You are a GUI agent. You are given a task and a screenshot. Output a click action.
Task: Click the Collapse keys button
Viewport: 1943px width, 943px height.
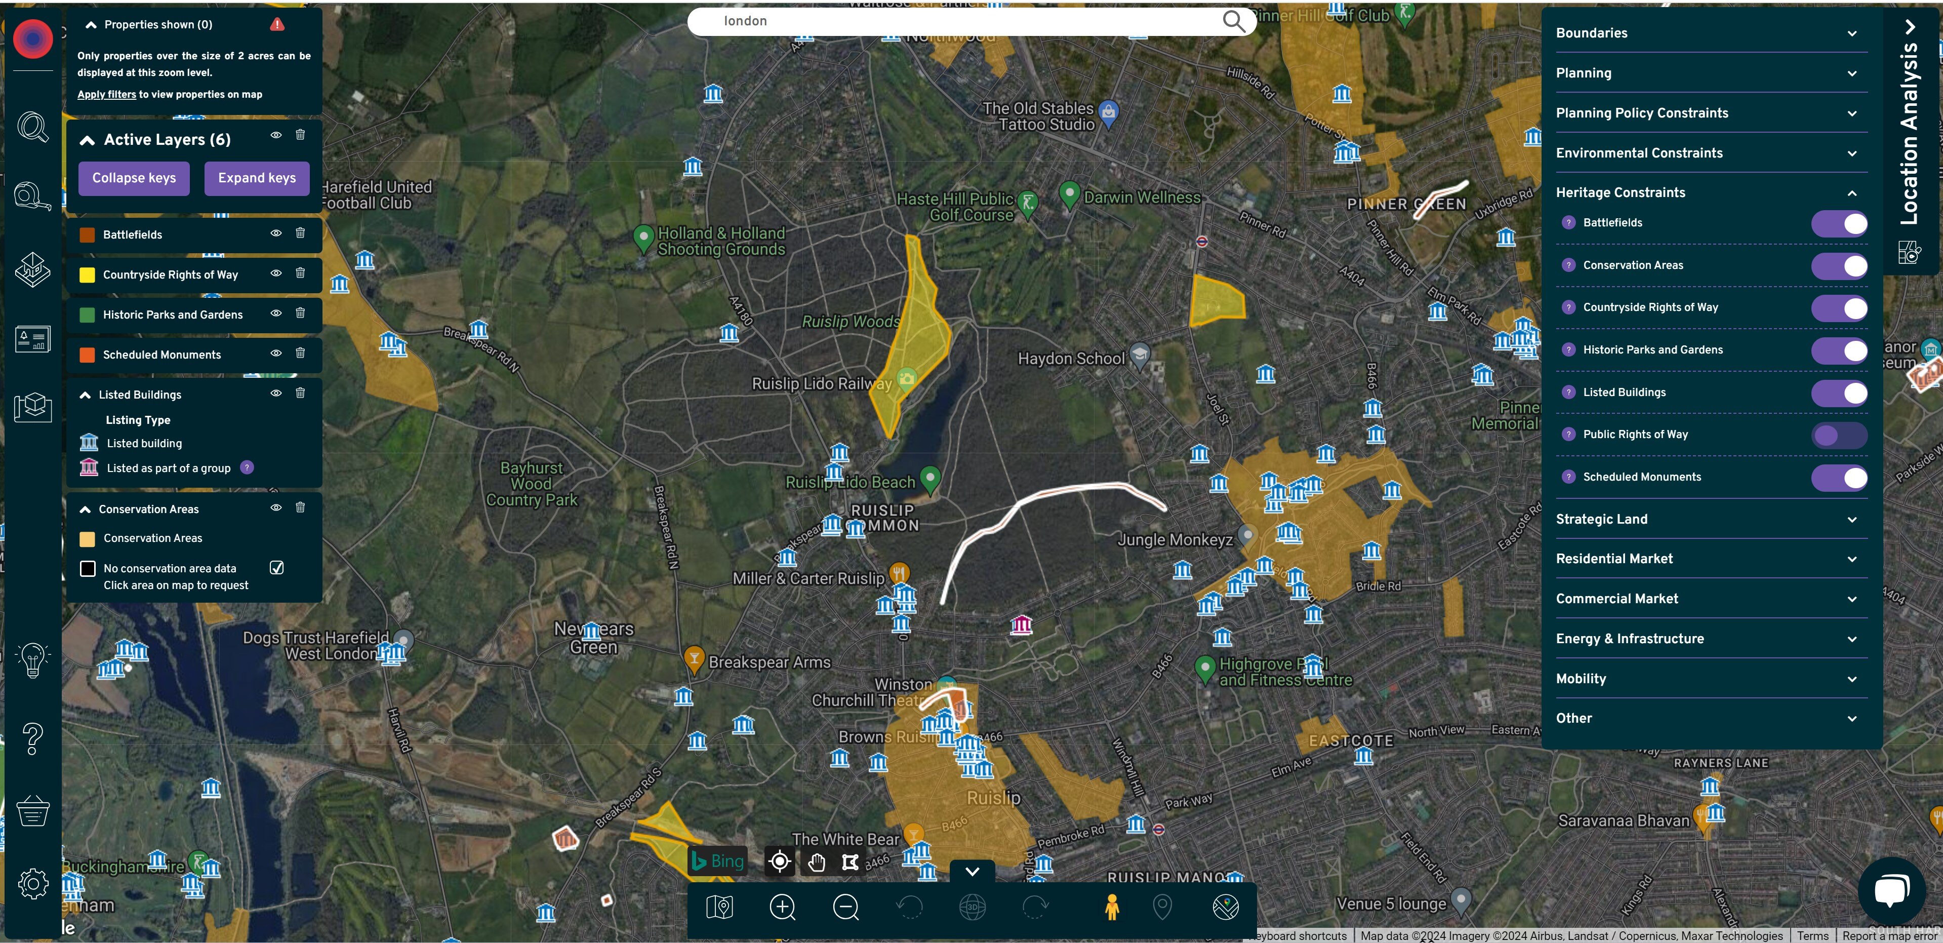click(x=134, y=178)
